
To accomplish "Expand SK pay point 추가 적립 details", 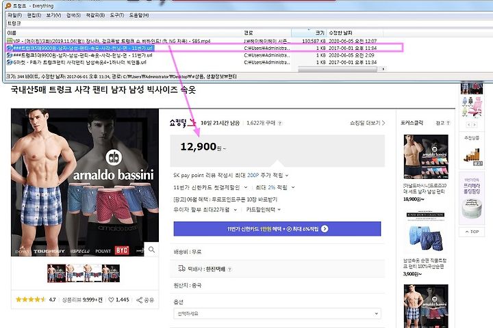I will pyautogui.click(x=287, y=175).
